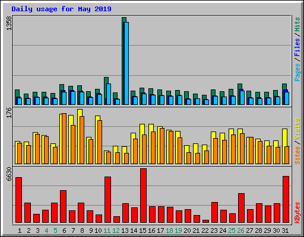
Task: Click the shortest red KBytes bar for day 22
Action: pyautogui.click(x=206, y=221)
